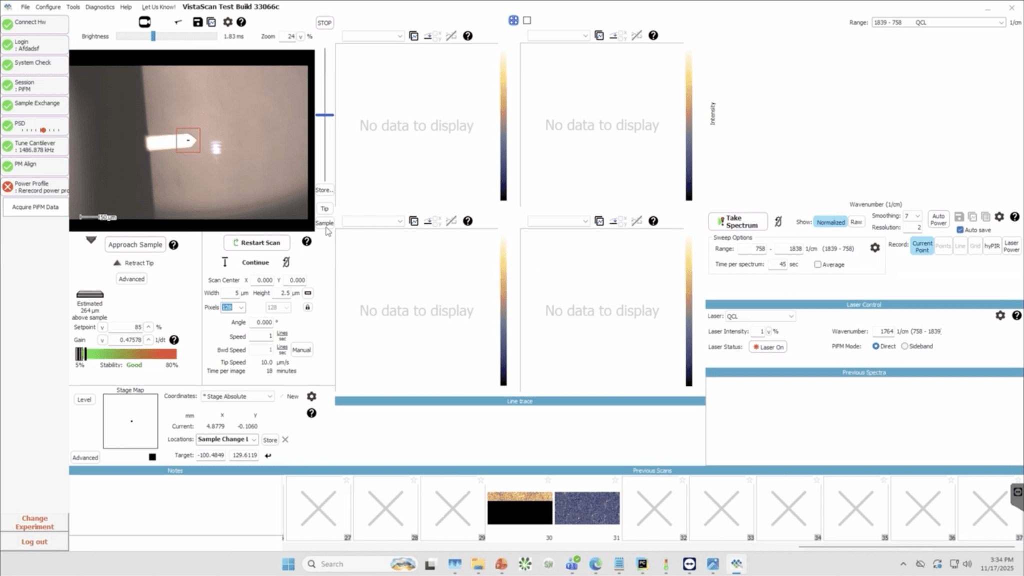
Task: Open the Configure menu
Action: pos(48,7)
